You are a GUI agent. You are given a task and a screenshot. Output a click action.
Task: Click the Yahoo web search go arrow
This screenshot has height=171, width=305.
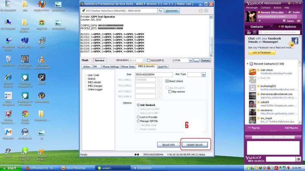pyautogui.click(x=298, y=159)
